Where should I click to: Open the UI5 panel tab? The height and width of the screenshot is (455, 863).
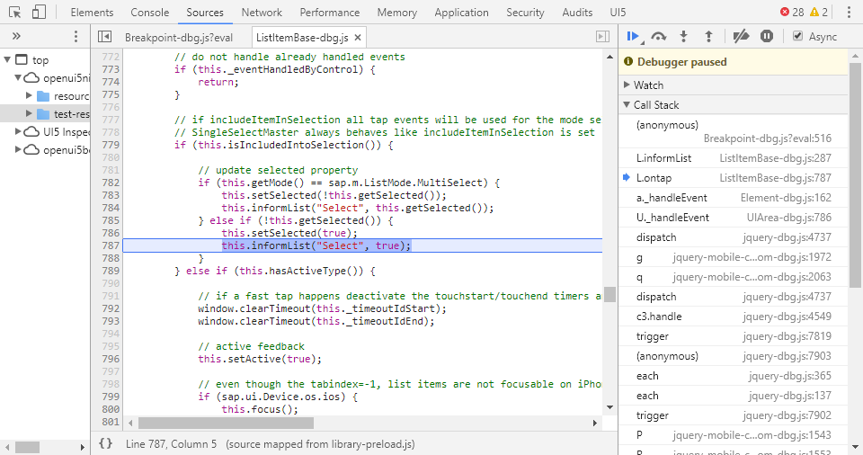click(618, 12)
